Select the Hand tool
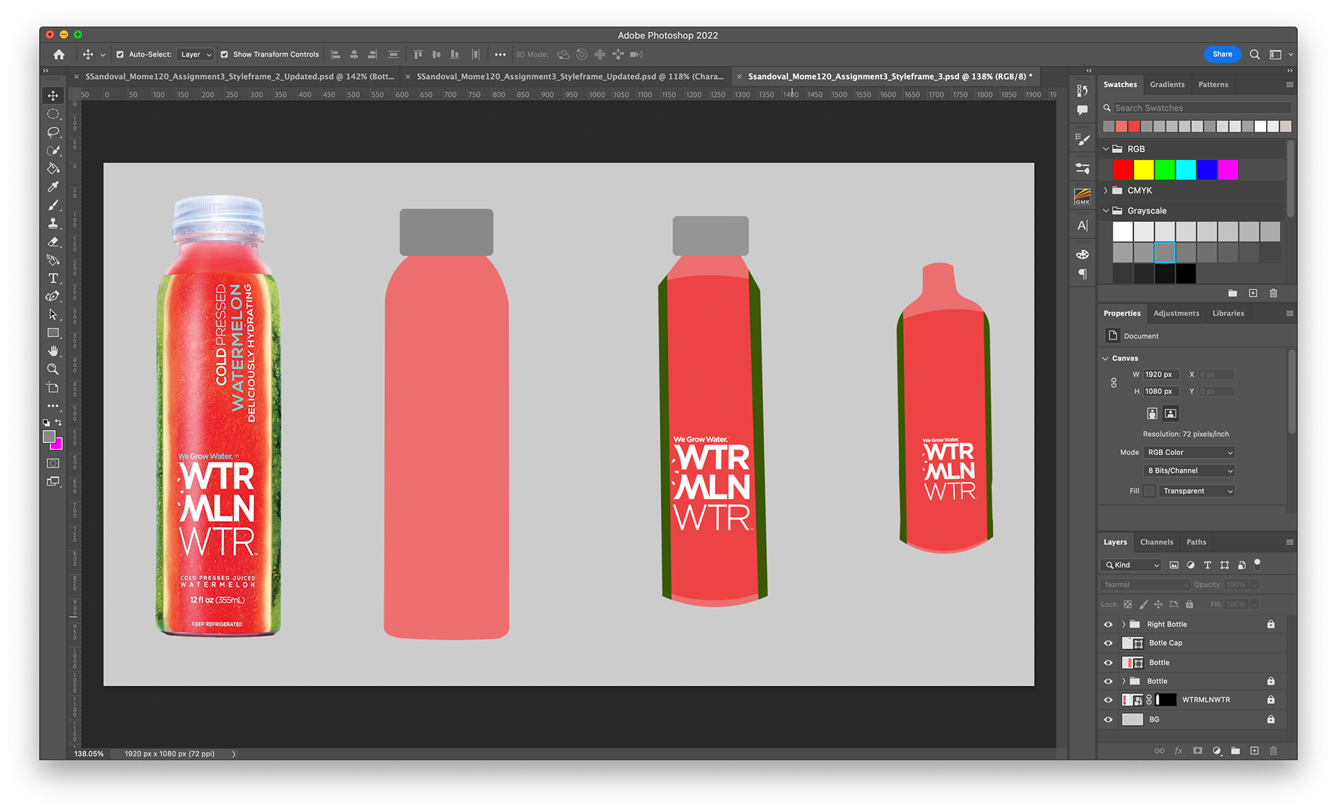This screenshot has width=1337, height=812. click(x=53, y=351)
